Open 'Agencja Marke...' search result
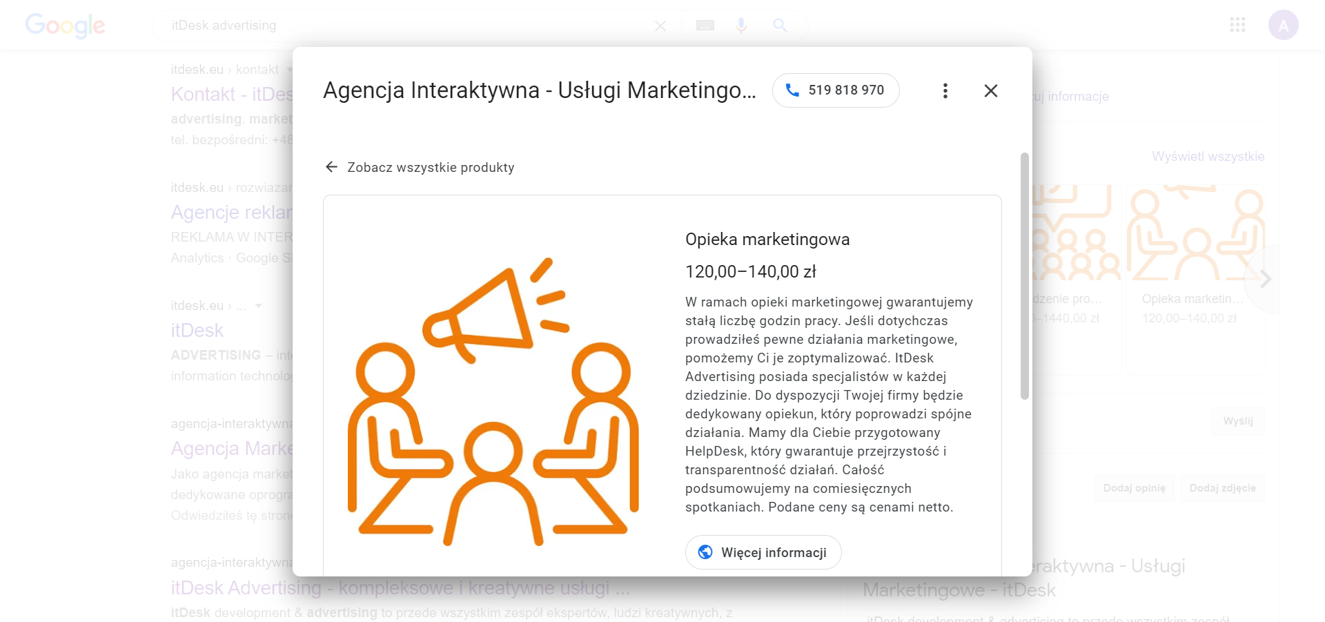Image resolution: width=1325 pixels, height=622 pixels. [x=232, y=449]
